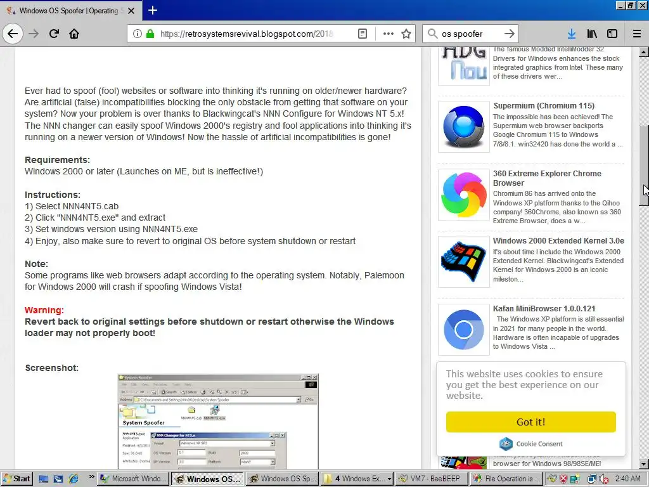The height and width of the screenshot is (487, 649).
Task: Open page actions three-dots menu
Action: click(389, 34)
